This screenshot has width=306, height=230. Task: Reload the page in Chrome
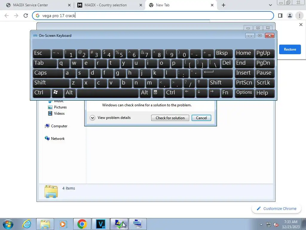pyautogui.click(x=26, y=16)
